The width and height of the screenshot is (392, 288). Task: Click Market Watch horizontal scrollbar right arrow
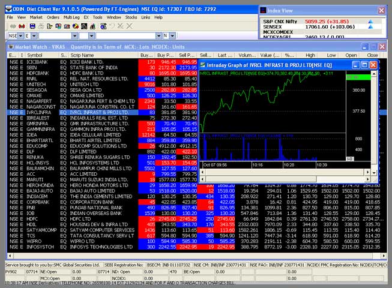384,256
